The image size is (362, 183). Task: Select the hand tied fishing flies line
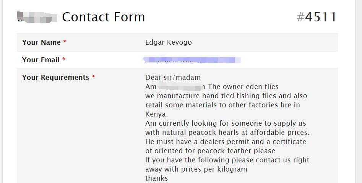tap(226, 96)
